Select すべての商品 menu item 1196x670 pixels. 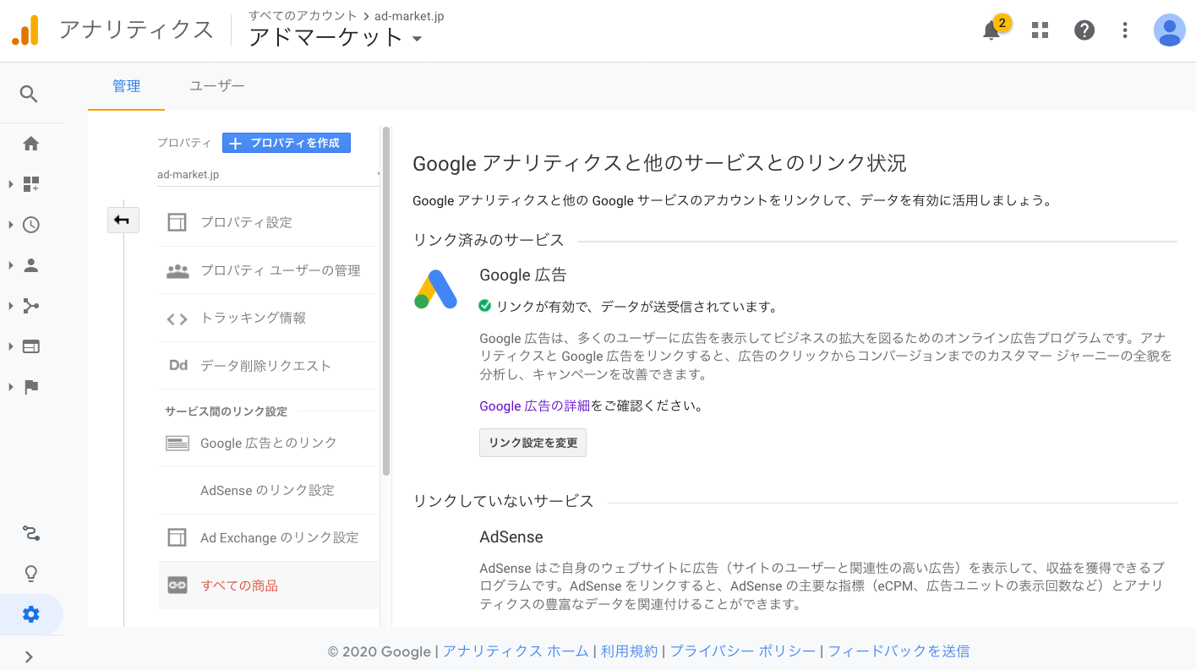(269, 586)
